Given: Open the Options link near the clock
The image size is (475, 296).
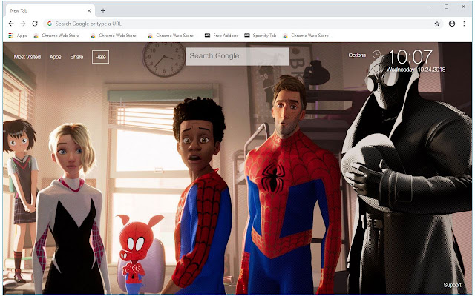Looking at the screenshot, I should pos(357,55).
